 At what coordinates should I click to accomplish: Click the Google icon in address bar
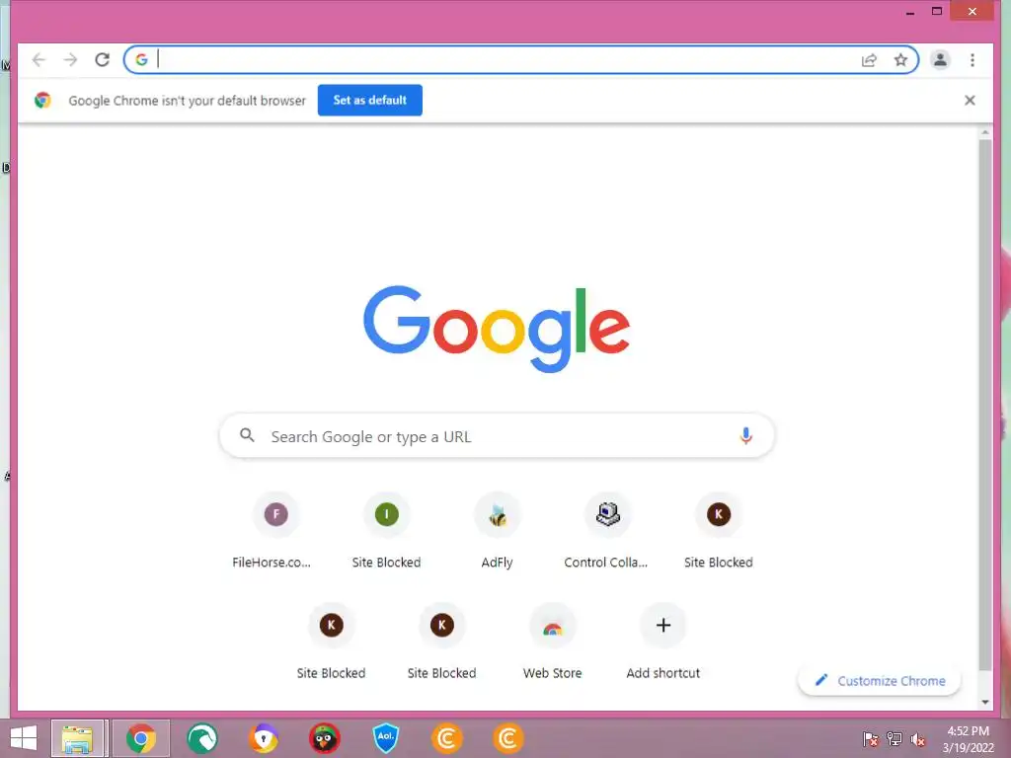[141, 60]
